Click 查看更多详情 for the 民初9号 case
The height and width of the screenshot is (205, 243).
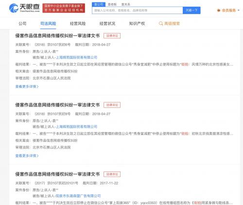[x=27, y=156]
